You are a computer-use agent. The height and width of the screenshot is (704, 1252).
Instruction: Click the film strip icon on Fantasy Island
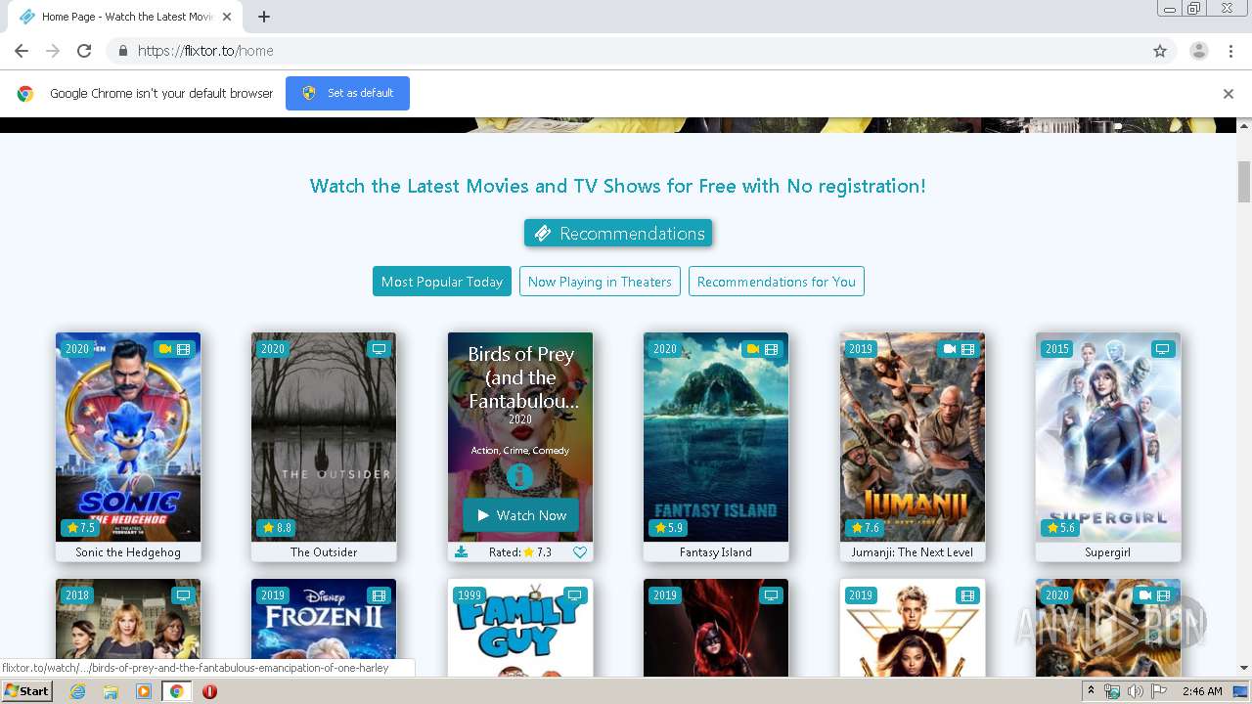[771, 349]
